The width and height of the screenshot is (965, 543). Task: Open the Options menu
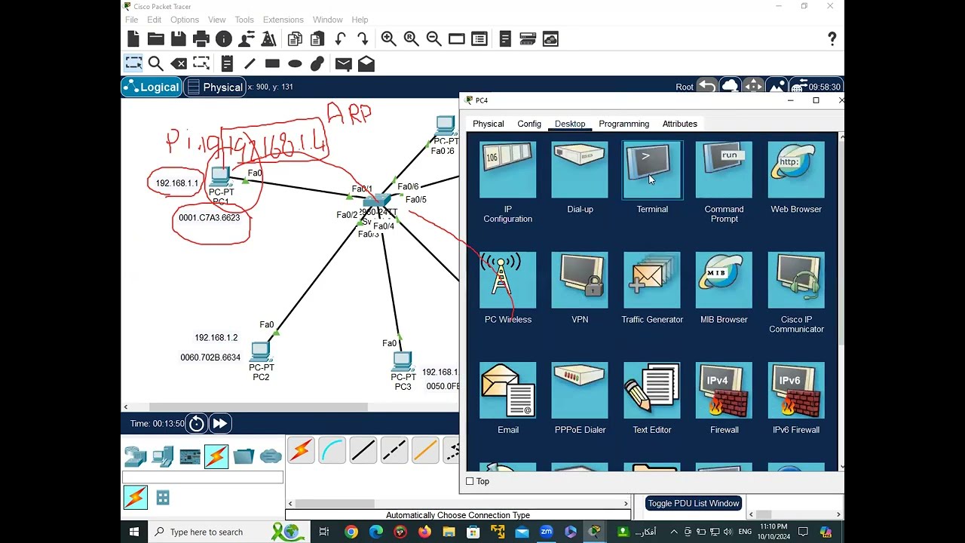point(185,20)
